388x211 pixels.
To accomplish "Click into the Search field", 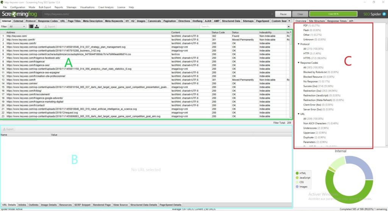I will 243,27.
